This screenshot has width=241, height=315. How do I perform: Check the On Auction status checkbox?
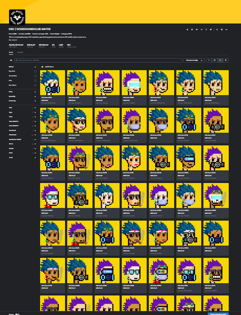pyautogui.click(x=35, y=76)
